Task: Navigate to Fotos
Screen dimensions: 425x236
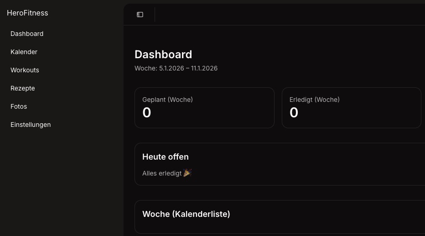Action: coord(19,106)
